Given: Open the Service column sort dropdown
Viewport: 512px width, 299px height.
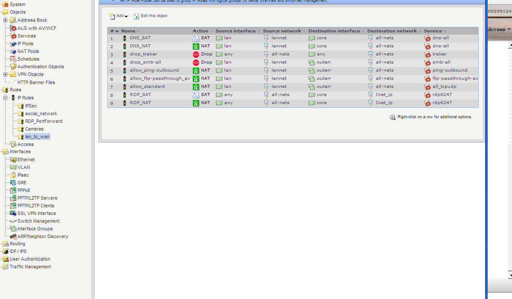Looking at the screenshot, I should [x=445, y=31].
